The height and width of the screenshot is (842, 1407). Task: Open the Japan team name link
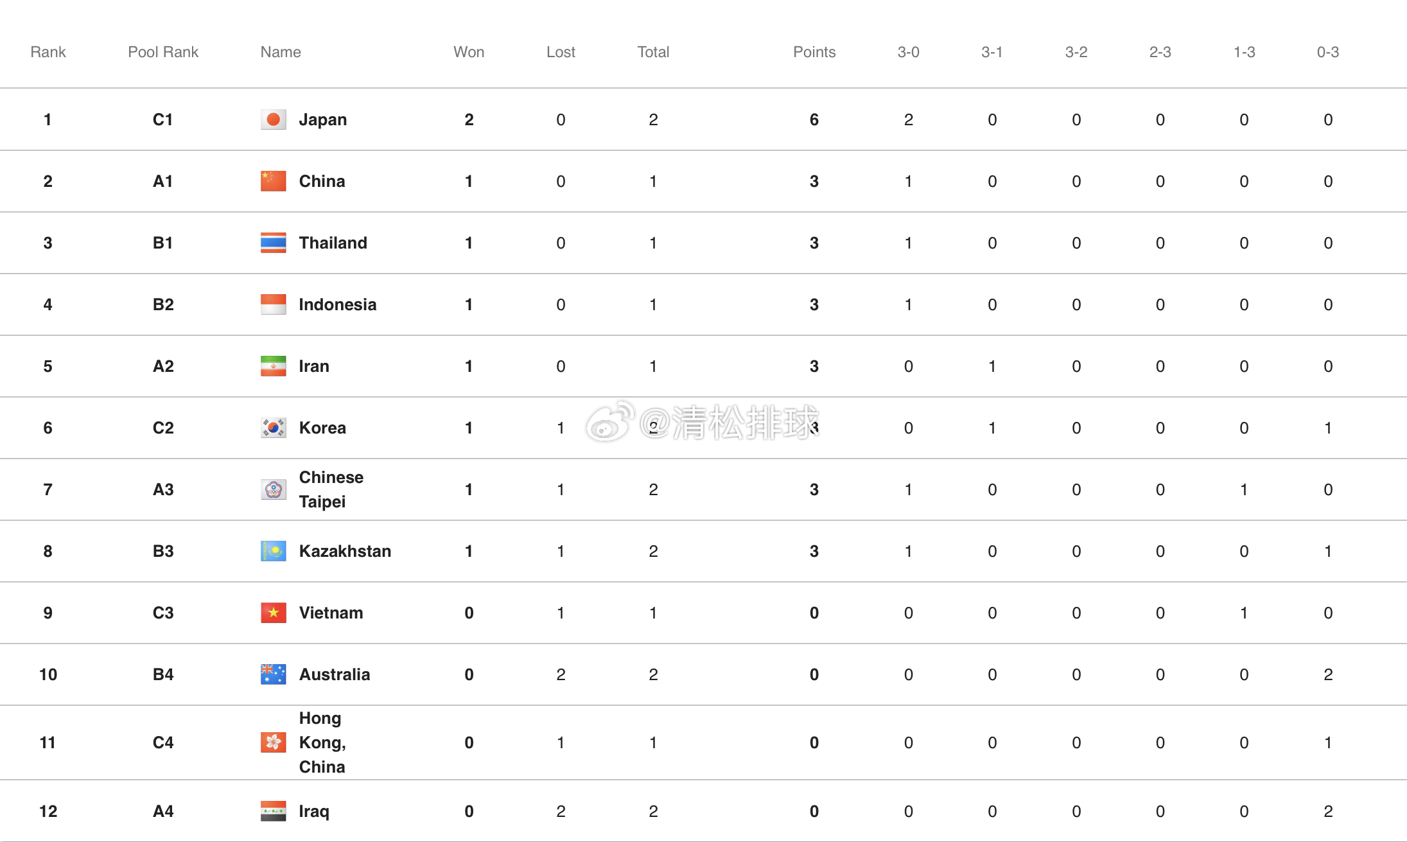point(323,119)
